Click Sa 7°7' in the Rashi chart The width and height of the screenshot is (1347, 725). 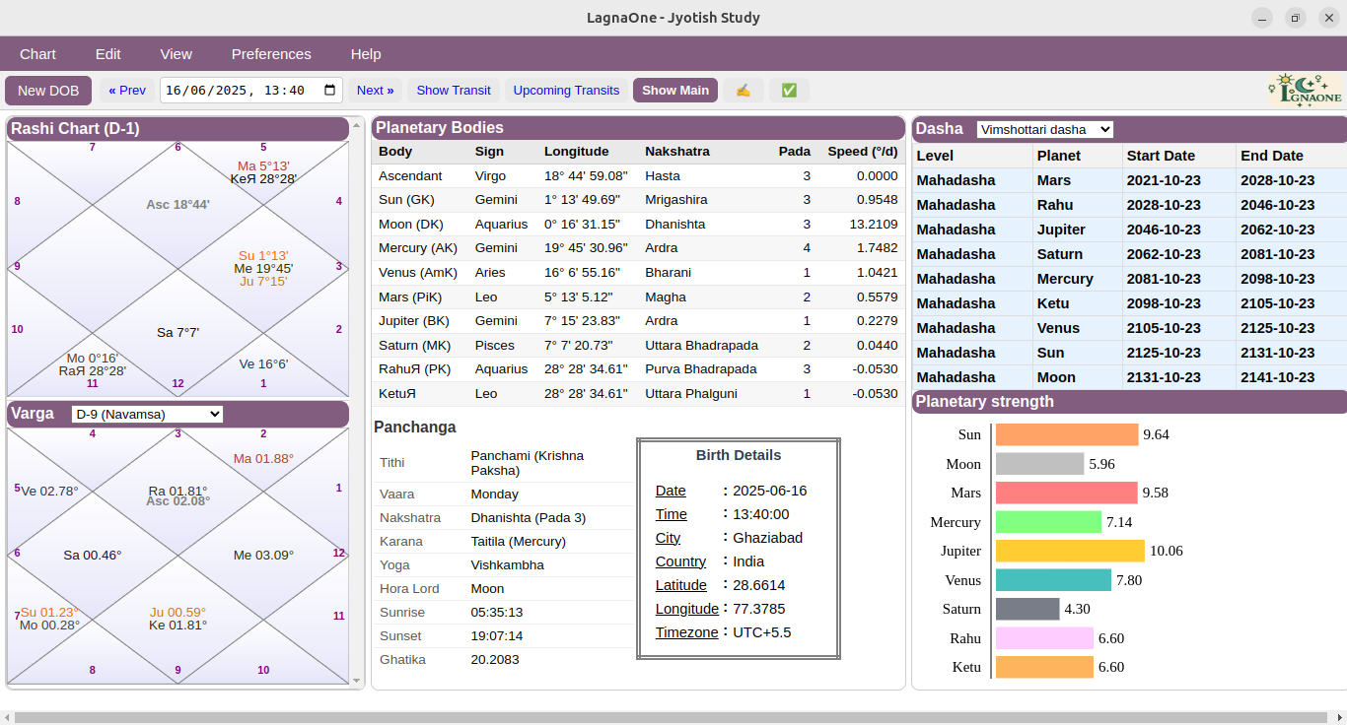tap(177, 333)
